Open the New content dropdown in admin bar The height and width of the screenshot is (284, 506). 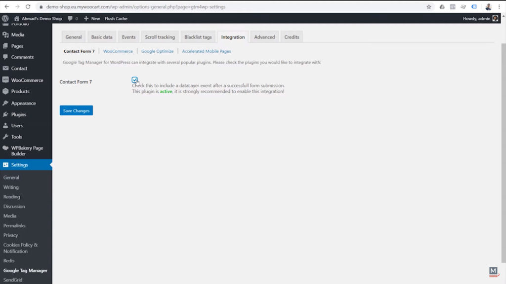coord(91,18)
